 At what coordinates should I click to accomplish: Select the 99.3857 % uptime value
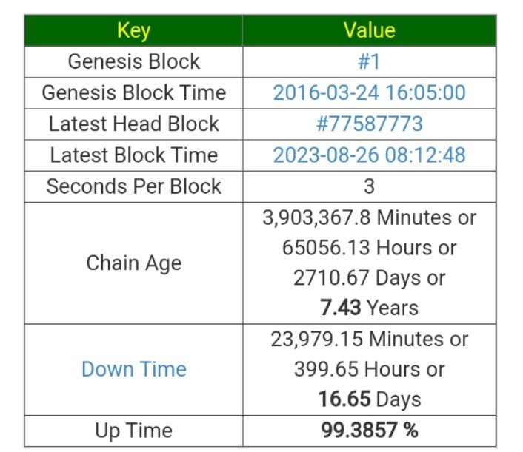(x=369, y=431)
